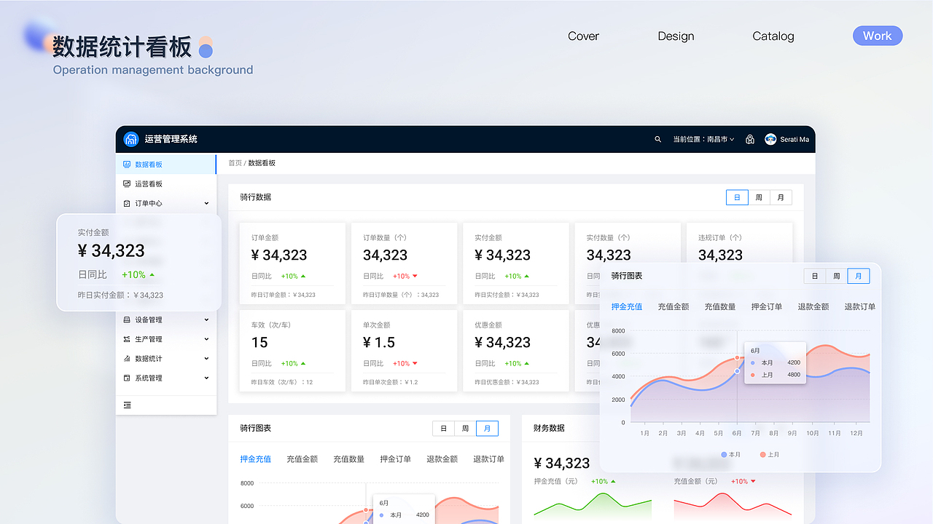
Task: Click the 单次金额 value ¥ 1.5
Action: pyautogui.click(x=379, y=343)
